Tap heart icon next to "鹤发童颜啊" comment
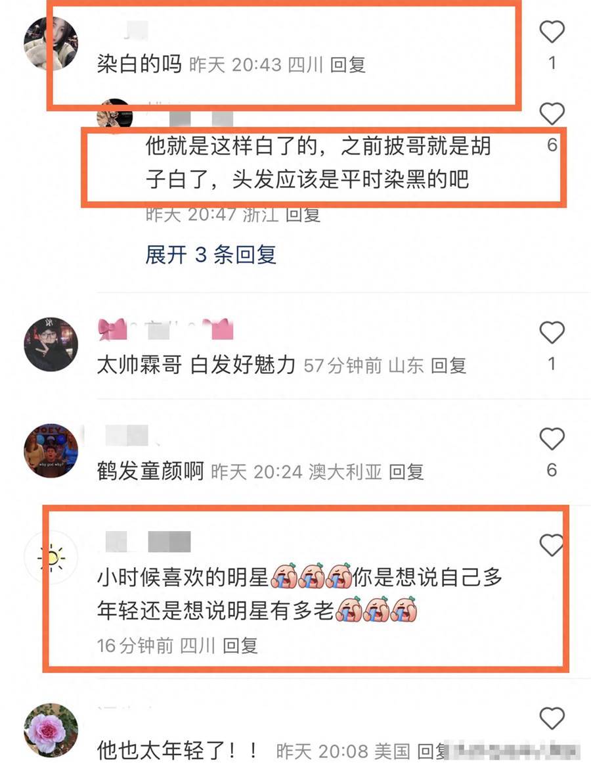Image resolution: width=591 pixels, height=771 pixels. click(x=552, y=438)
